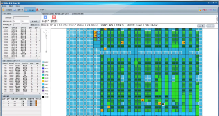Click the first shelf start coordinate field
219x116 pixels.
pyautogui.click(x=16, y=21)
